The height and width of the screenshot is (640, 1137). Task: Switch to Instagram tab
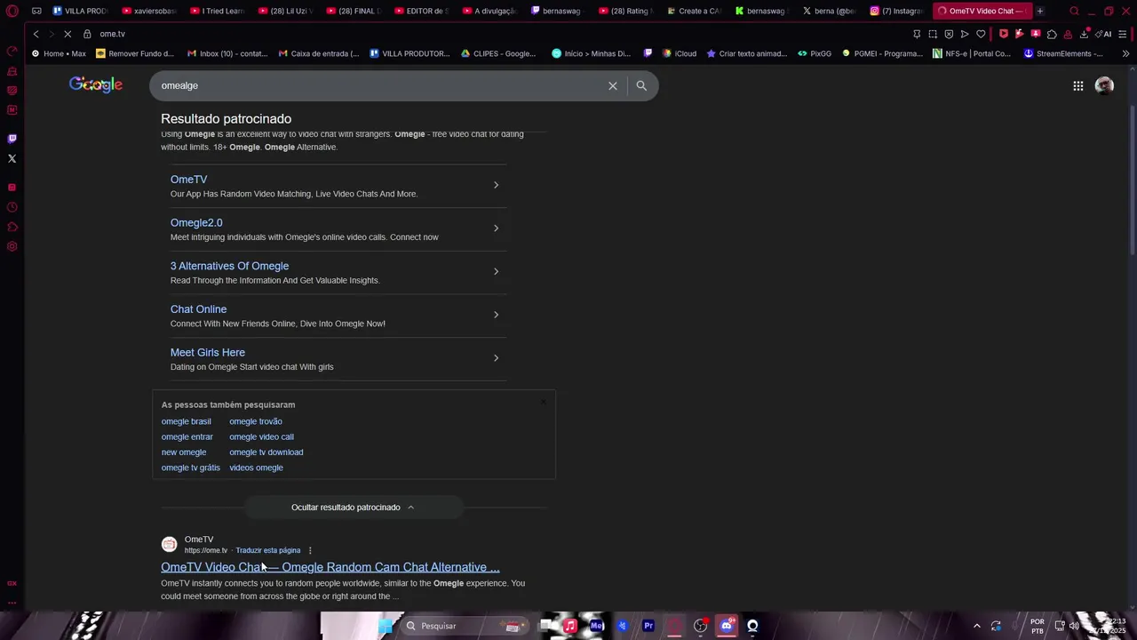point(895,11)
